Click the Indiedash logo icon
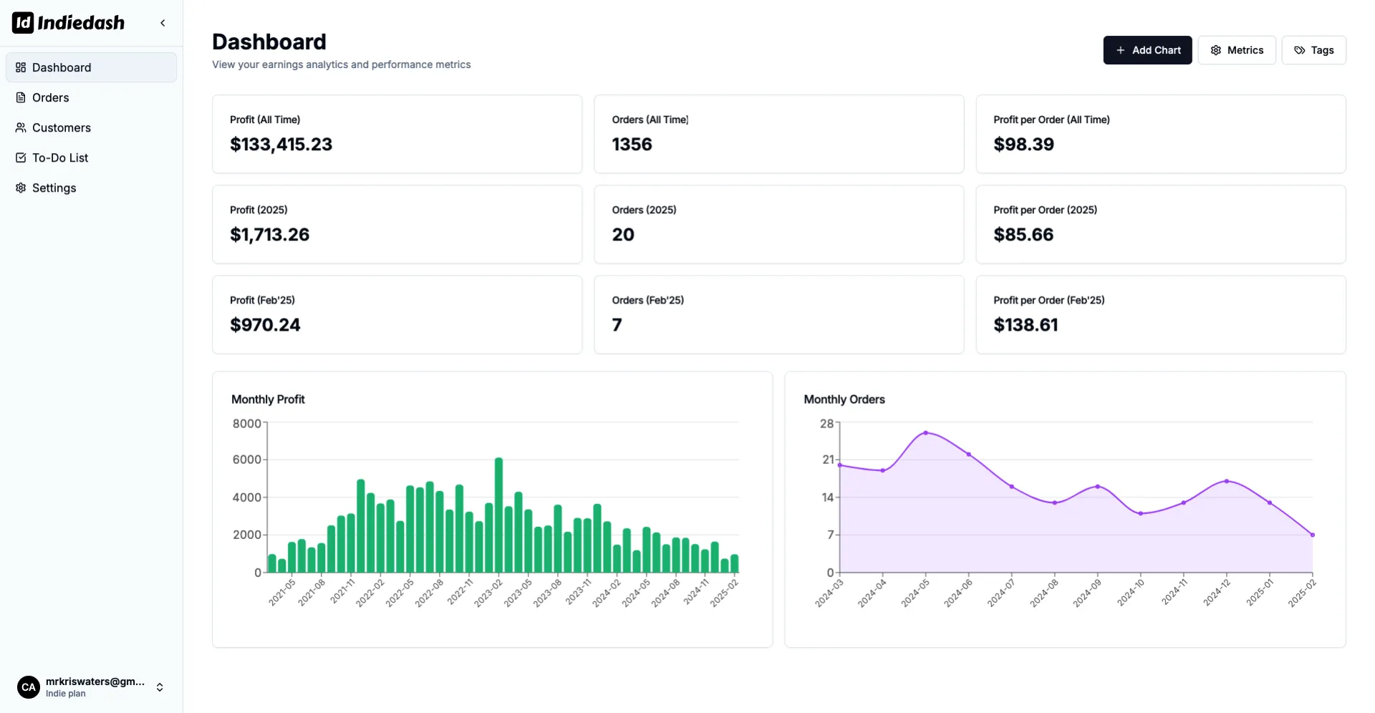Screen dimensions: 1375x713 23,23
